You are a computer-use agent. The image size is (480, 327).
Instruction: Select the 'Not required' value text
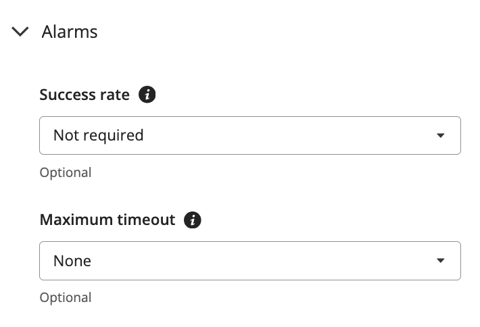pos(98,135)
